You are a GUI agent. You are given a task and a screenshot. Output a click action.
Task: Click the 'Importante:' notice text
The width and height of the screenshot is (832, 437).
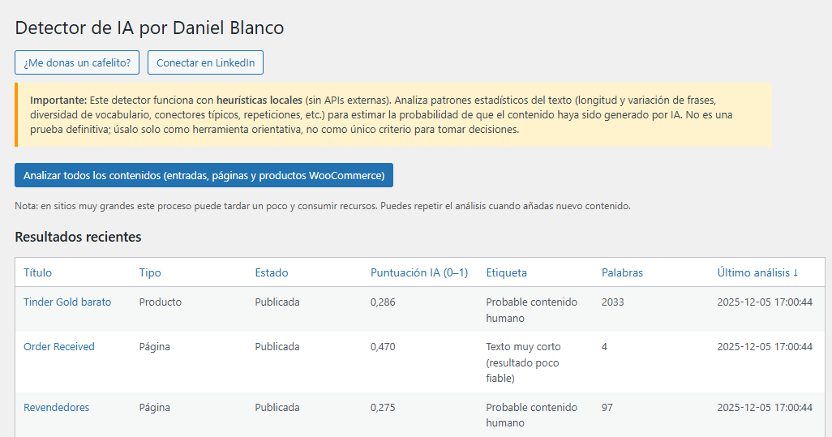tap(58, 100)
